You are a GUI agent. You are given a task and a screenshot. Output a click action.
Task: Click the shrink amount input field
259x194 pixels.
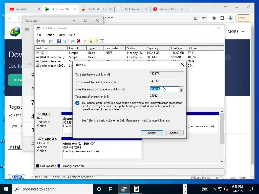(x=164, y=89)
